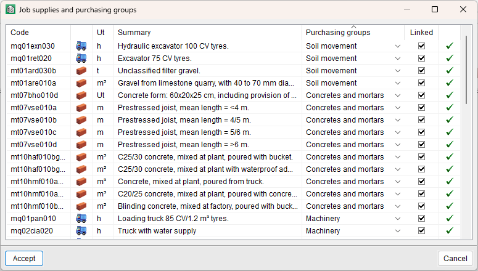Sort by Purchasing groups column header

click(353, 33)
